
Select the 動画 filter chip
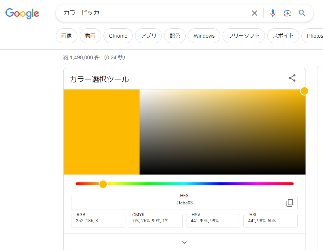tap(90, 36)
